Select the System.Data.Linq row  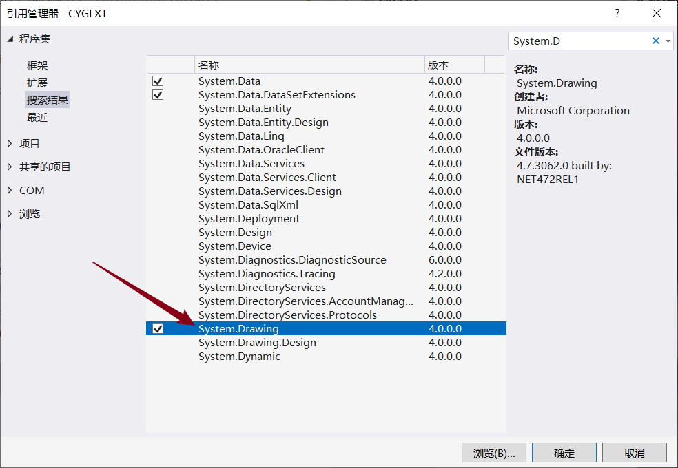pyautogui.click(x=326, y=136)
